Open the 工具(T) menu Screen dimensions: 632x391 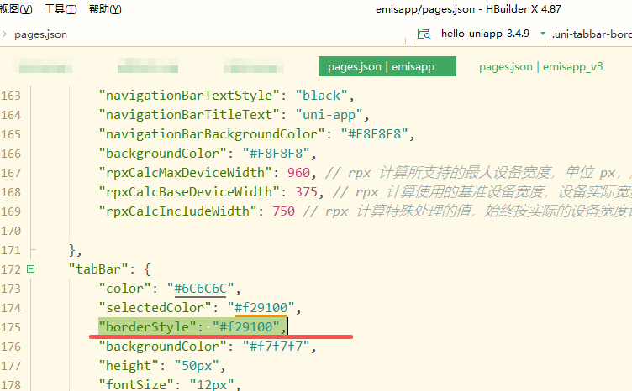(x=60, y=9)
